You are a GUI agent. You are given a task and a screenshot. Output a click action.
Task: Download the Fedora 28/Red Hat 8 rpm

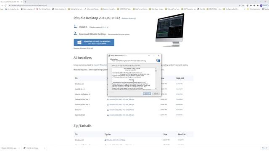click(x=122, y=104)
